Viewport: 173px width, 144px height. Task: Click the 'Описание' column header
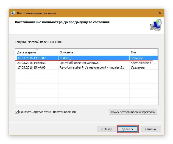click(94, 52)
